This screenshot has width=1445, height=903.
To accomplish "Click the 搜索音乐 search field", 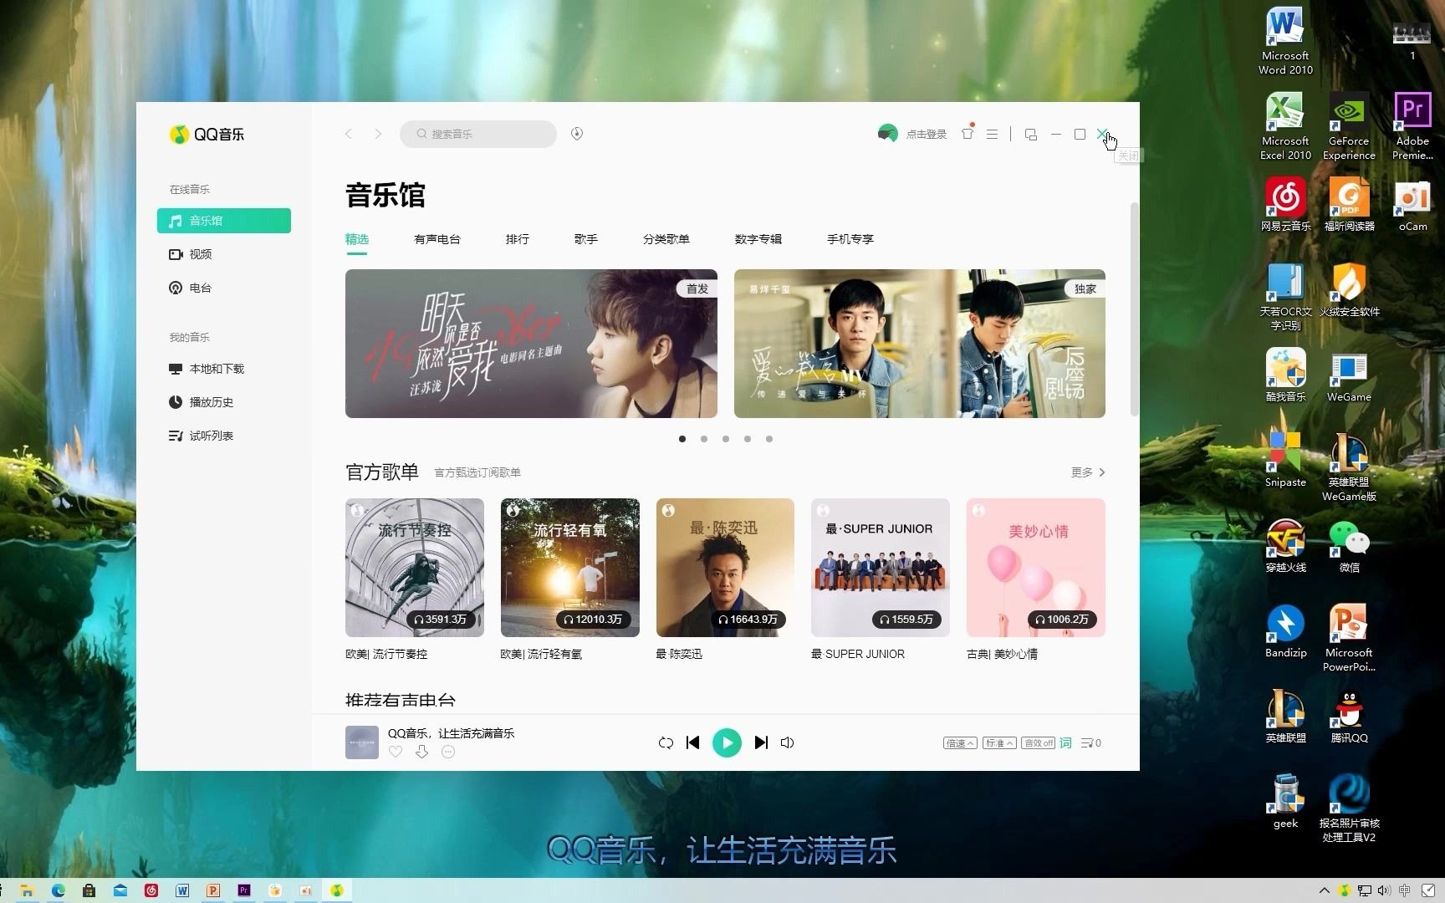I will pyautogui.click(x=478, y=134).
